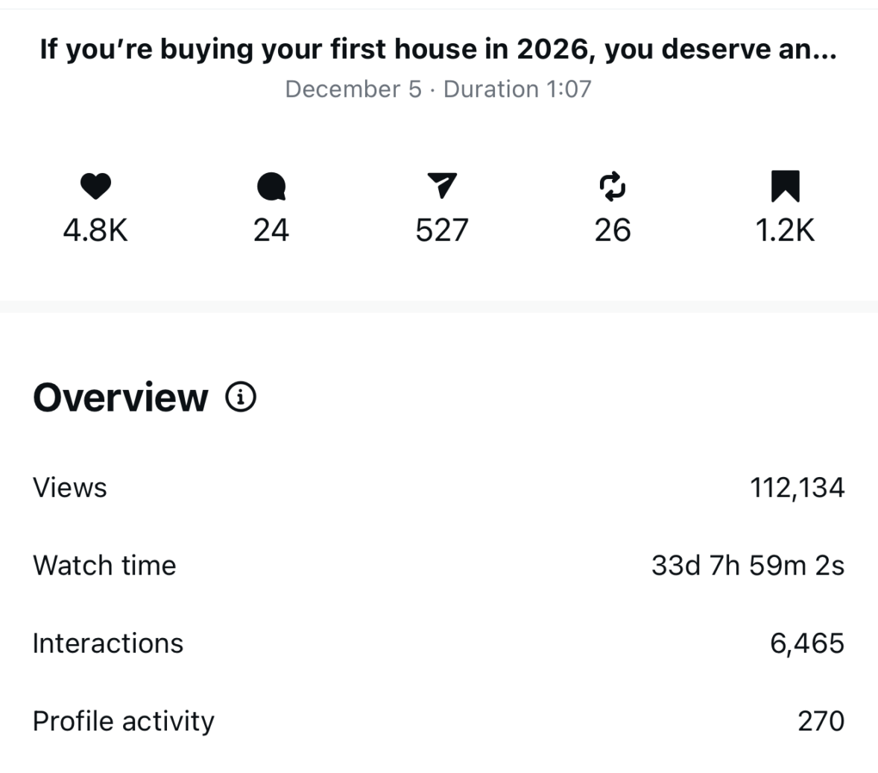
Task: Click the 112,134 views value
Action: coord(797,488)
